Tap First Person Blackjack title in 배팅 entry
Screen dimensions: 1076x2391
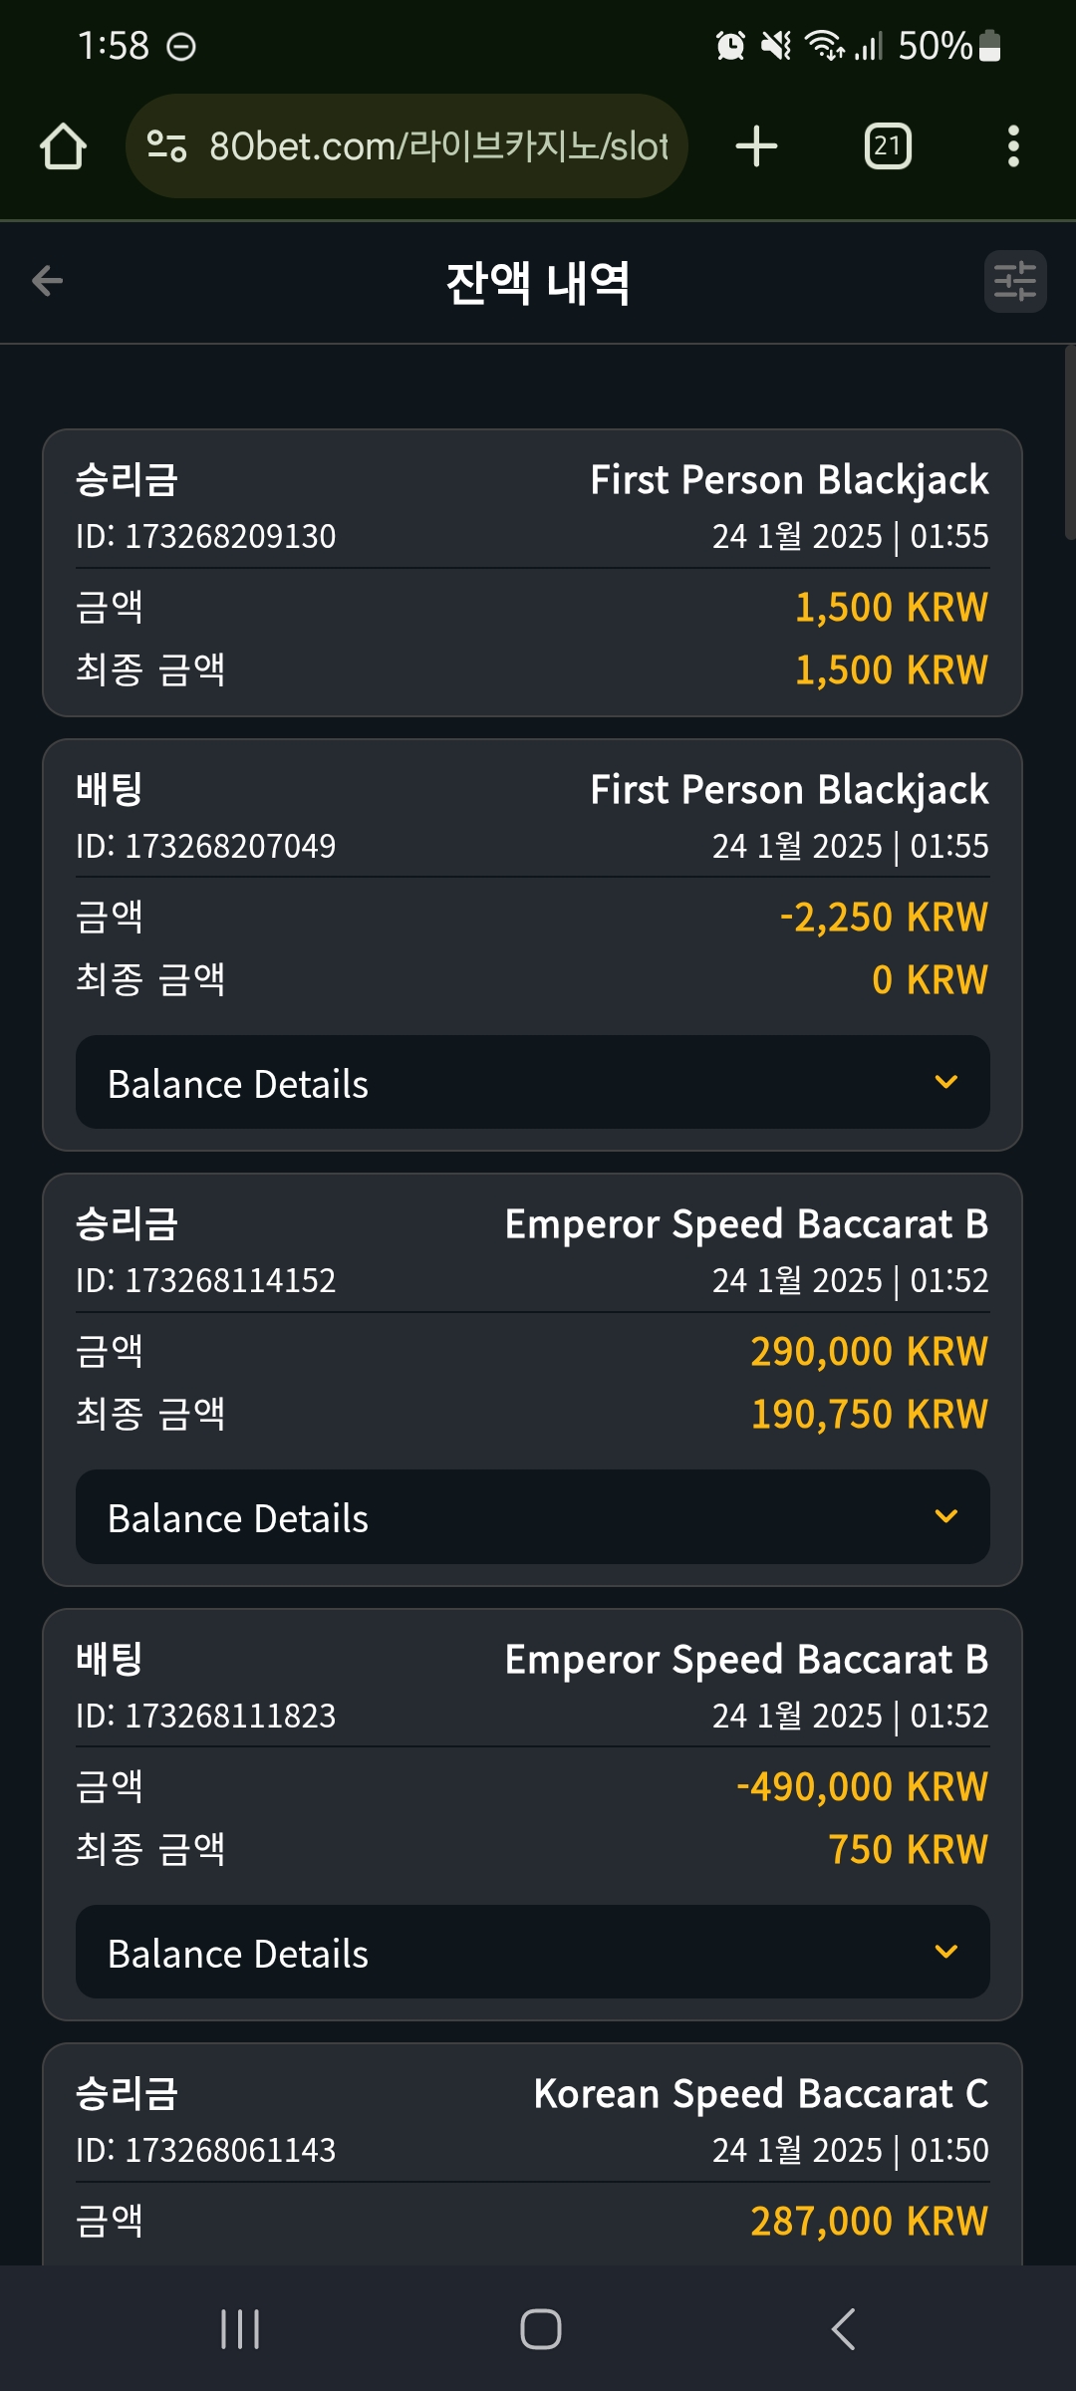[789, 790]
